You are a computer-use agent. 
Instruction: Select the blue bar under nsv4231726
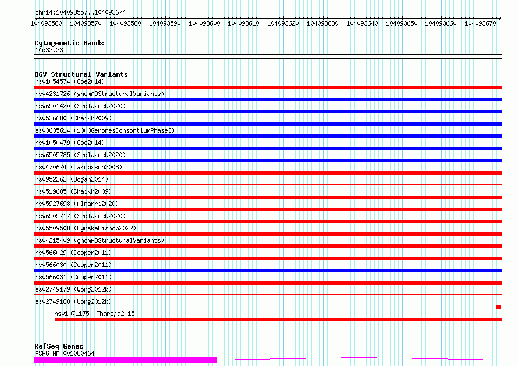tap(268, 100)
